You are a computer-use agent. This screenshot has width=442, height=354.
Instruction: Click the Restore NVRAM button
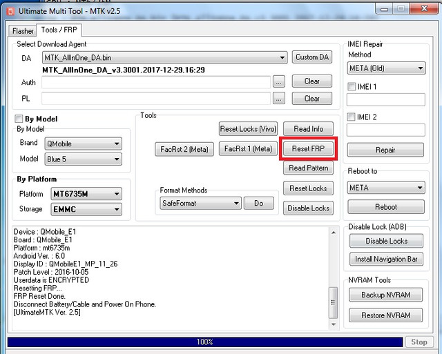385,315
